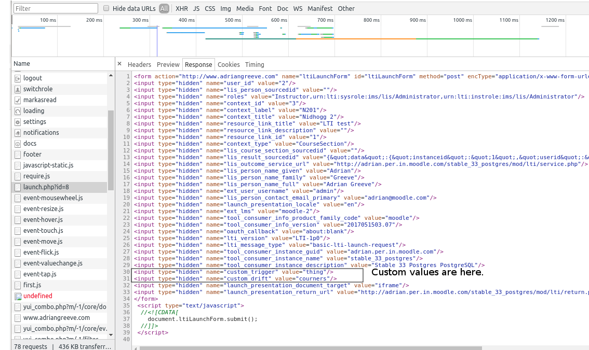Switch to the Preview tab

pos(168,64)
